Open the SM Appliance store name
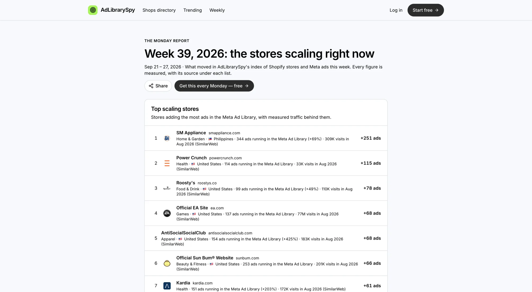The image size is (532, 292). click(x=191, y=133)
